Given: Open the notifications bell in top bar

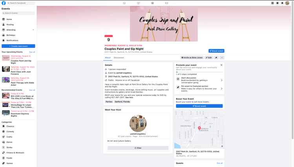Looking at the screenshot, I should [x=282, y=3].
